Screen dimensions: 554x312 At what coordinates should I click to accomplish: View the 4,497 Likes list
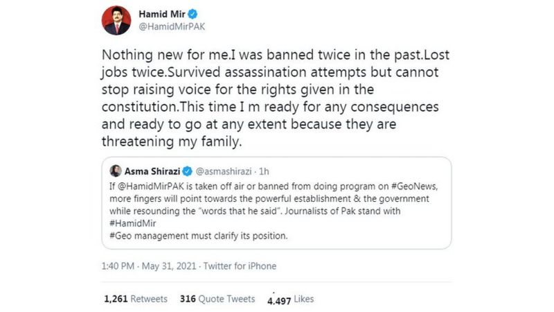[290, 300]
